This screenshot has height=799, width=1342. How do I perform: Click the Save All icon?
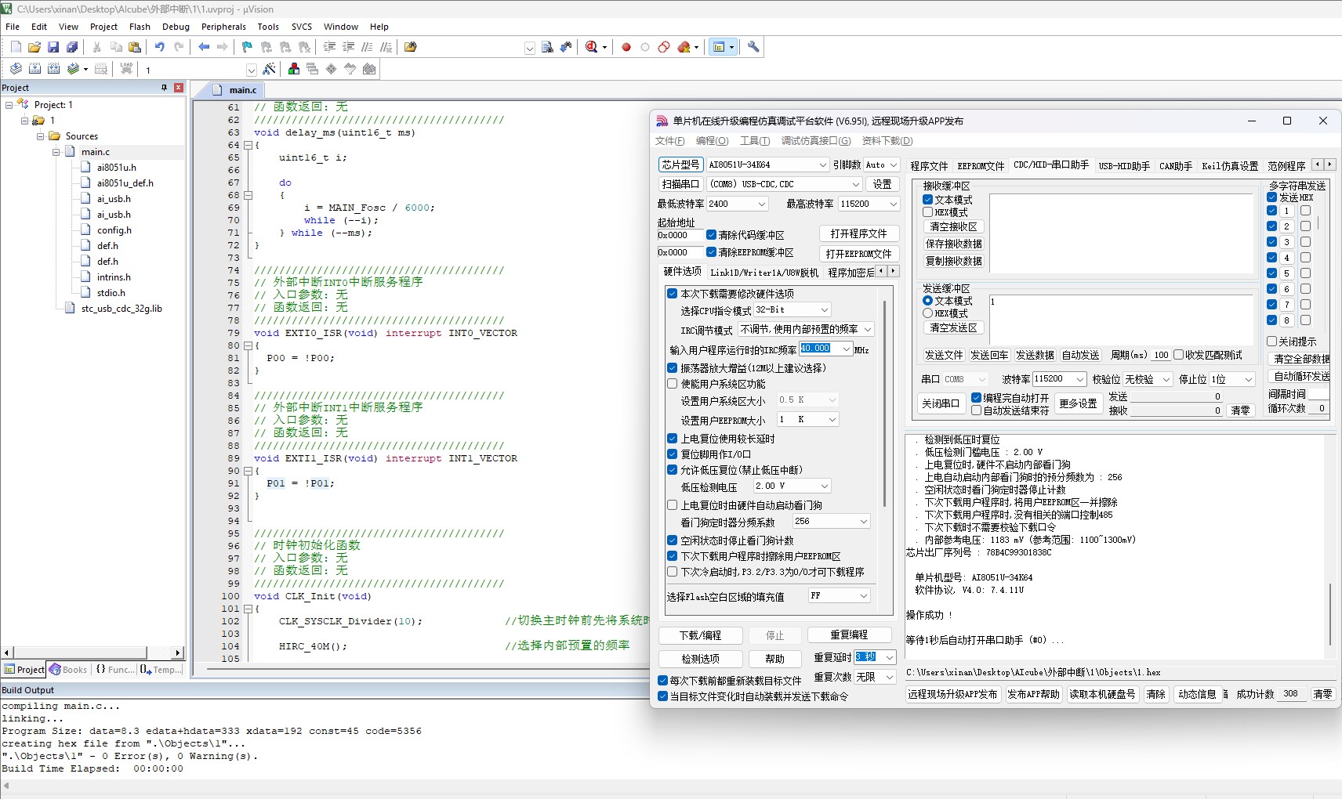[72, 47]
